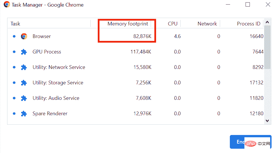Viewport: 273px width, 153px height.
Task: Click the GPU Process puzzle icon
Action: coord(24,52)
